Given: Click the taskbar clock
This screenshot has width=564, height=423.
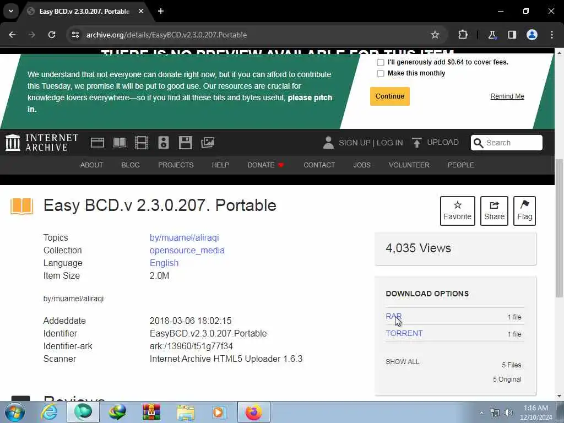Looking at the screenshot, I should [x=535, y=413].
